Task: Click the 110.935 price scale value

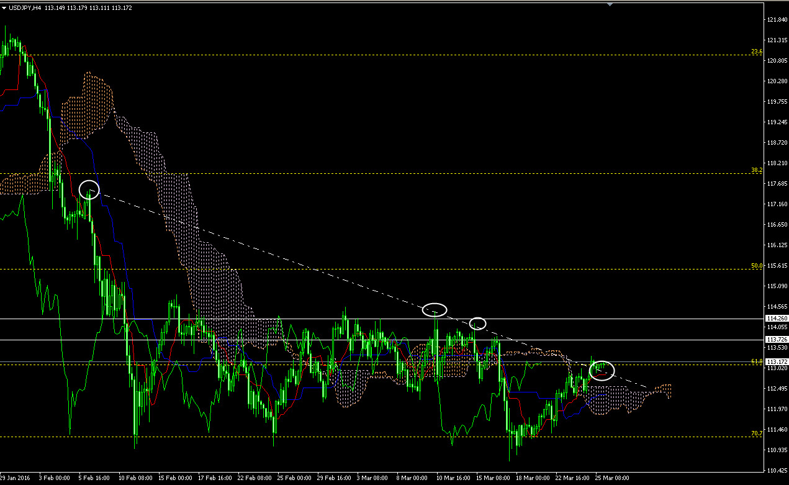Action: pos(777,450)
